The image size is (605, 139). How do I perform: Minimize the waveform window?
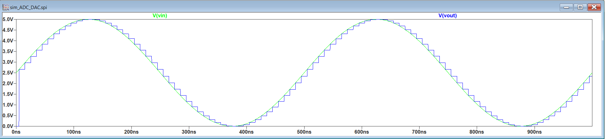click(x=566, y=7)
